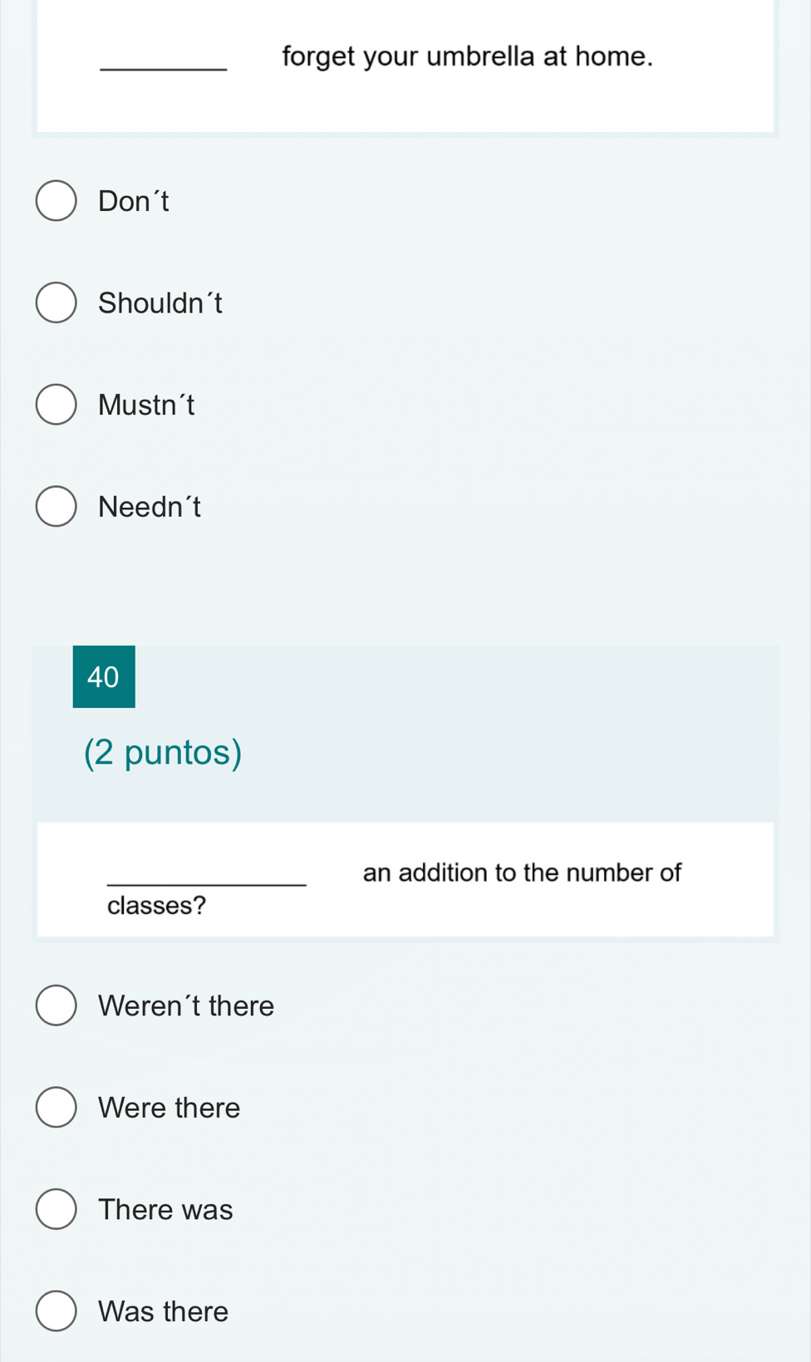Click the Don´t answer label

click(x=134, y=201)
